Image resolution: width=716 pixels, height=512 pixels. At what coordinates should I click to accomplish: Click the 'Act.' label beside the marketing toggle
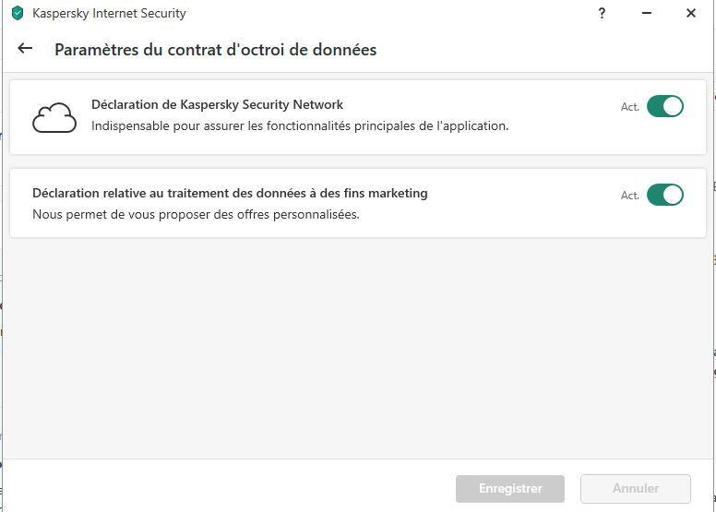tap(630, 196)
